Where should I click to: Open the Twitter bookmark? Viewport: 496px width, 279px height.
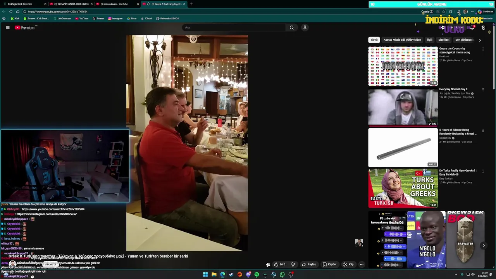pos(98,19)
